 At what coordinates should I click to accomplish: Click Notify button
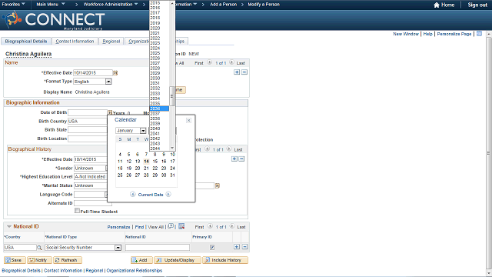[39, 260]
